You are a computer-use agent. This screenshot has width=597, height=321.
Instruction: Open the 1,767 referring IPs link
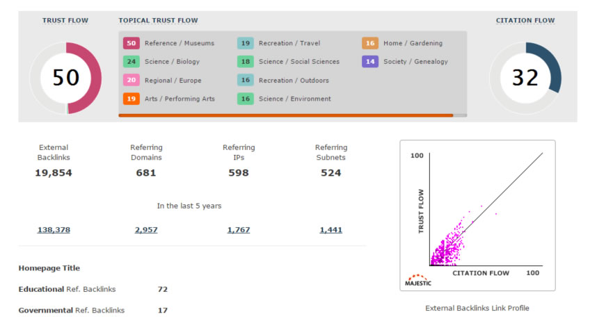coord(239,230)
